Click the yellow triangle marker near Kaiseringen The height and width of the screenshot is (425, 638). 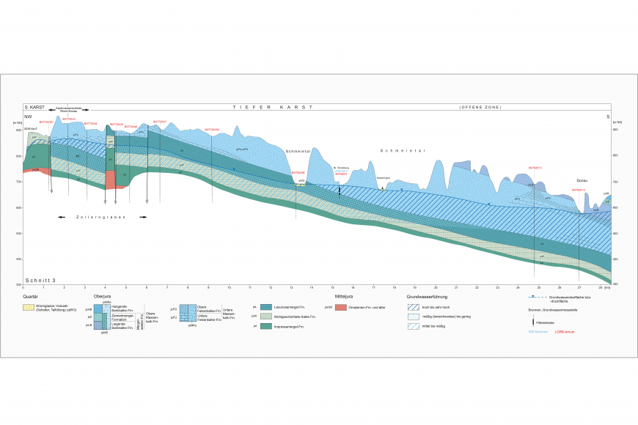383,188
